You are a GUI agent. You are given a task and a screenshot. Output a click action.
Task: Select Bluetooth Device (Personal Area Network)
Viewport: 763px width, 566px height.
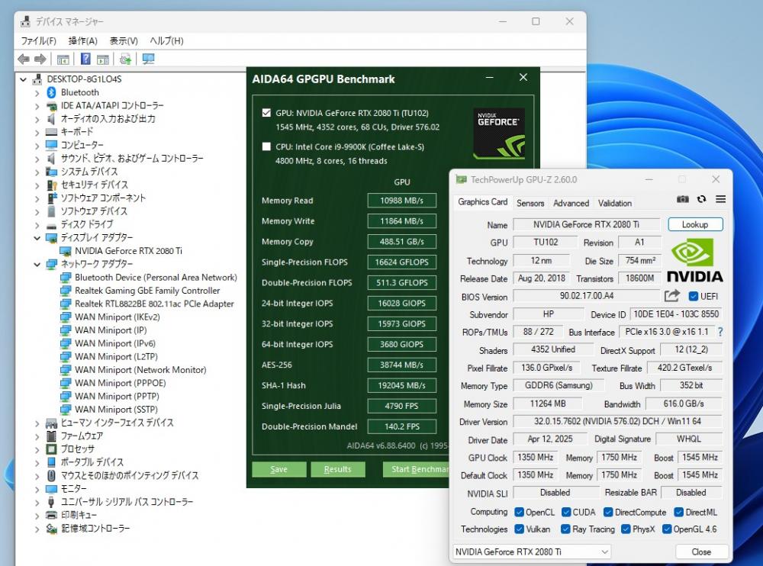[156, 278]
